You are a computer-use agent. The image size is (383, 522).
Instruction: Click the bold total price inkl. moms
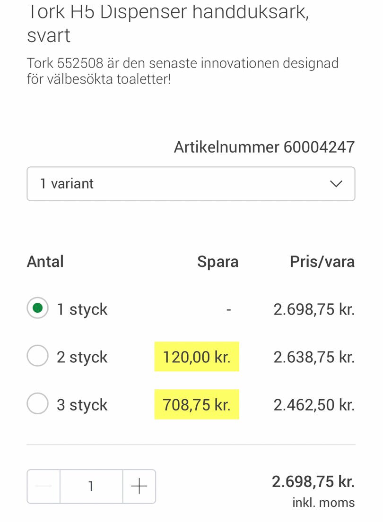click(313, 482)
